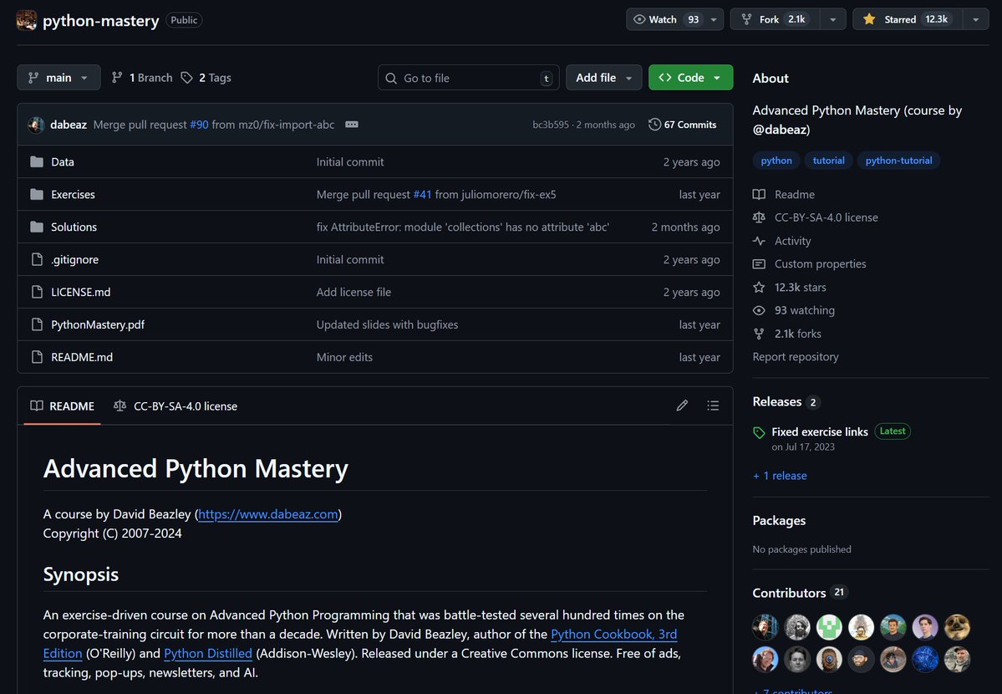Viewport: 1002px width, 694px height.
Task: Click the python-mastery repository title
Action: click(101, 20)
